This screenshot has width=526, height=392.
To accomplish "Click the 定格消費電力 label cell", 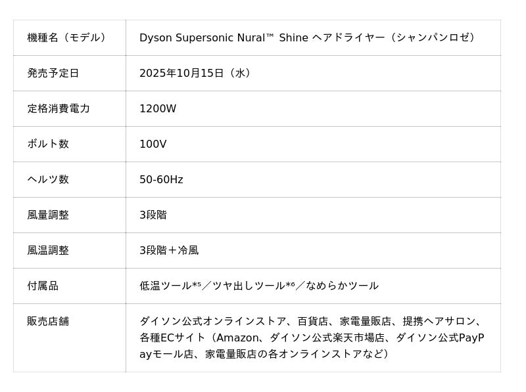I will pos(59,108).
